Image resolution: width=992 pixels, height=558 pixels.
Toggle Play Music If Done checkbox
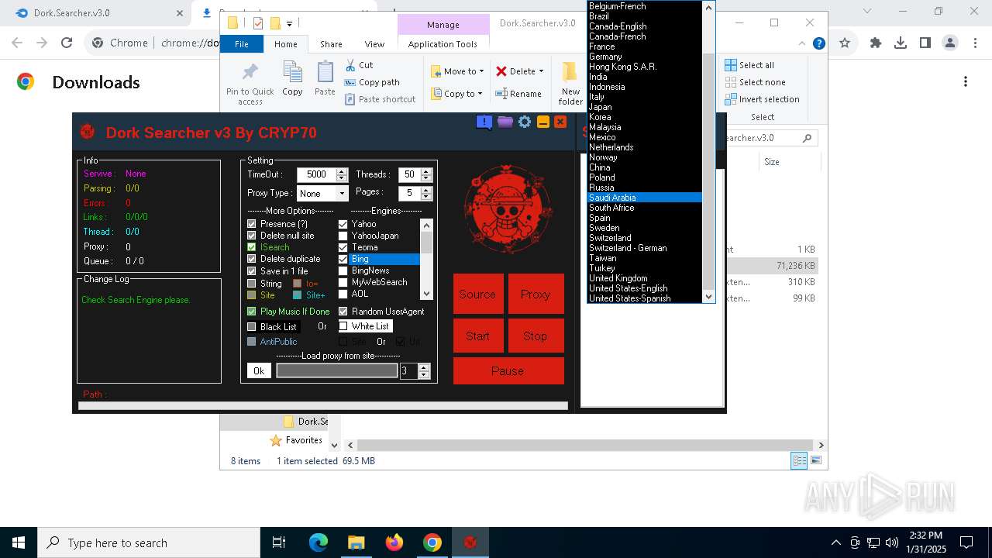(x=251, y=312)
